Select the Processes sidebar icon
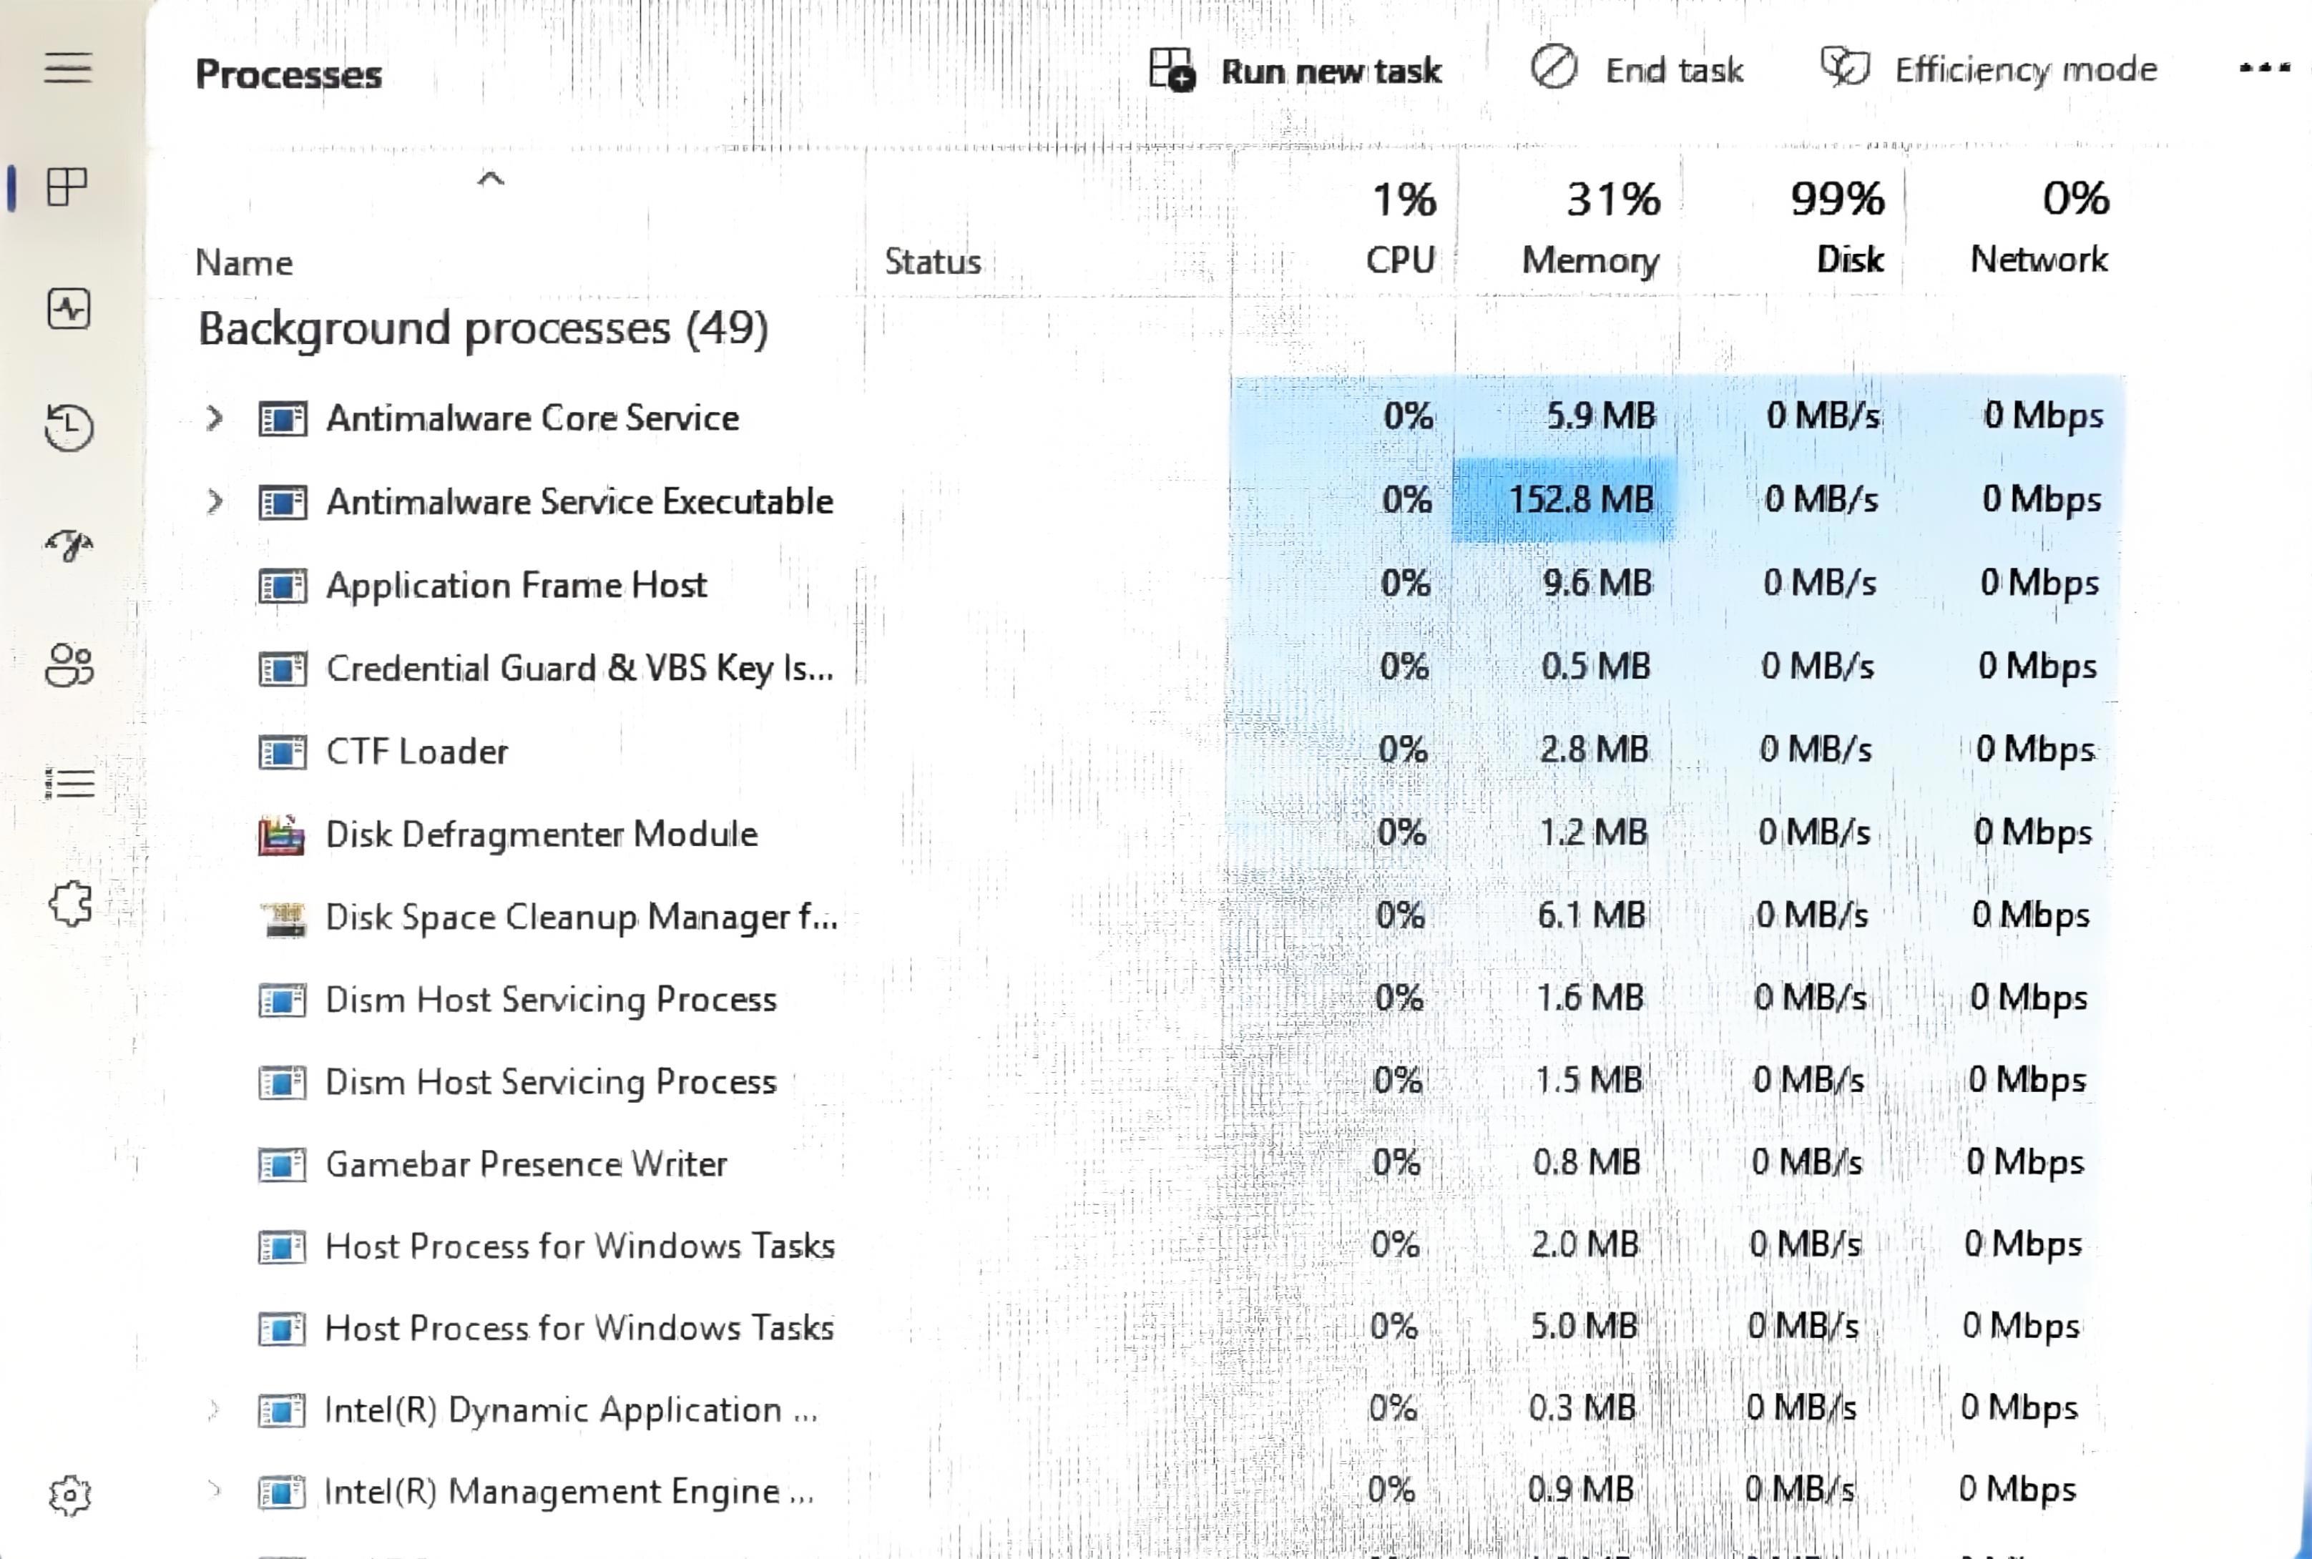Viewport: 2312px width, 1559px height. pyautogui.click(x=68, y=187)
